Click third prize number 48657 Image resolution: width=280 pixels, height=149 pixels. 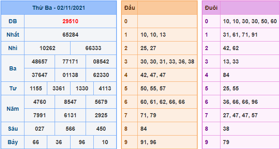pos(40,61)
